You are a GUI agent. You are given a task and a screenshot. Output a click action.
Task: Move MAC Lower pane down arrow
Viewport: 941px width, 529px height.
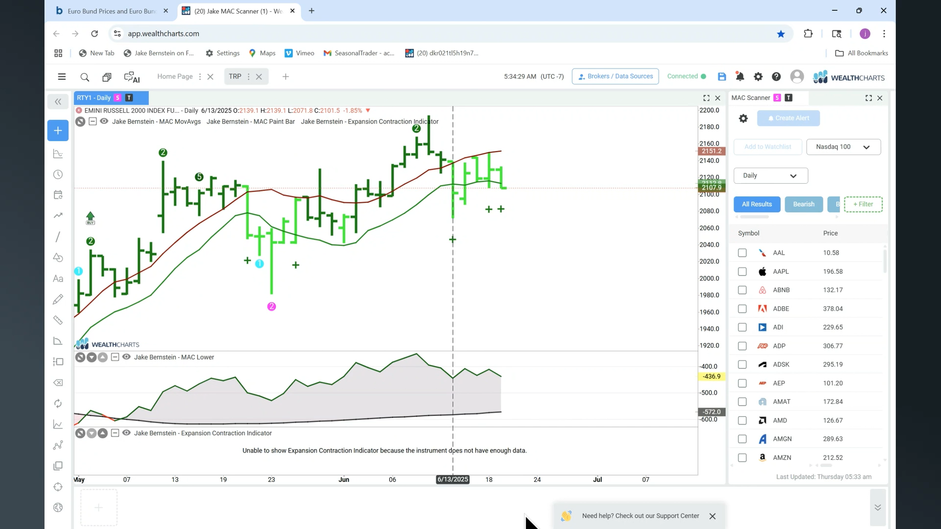pos(91,357)
